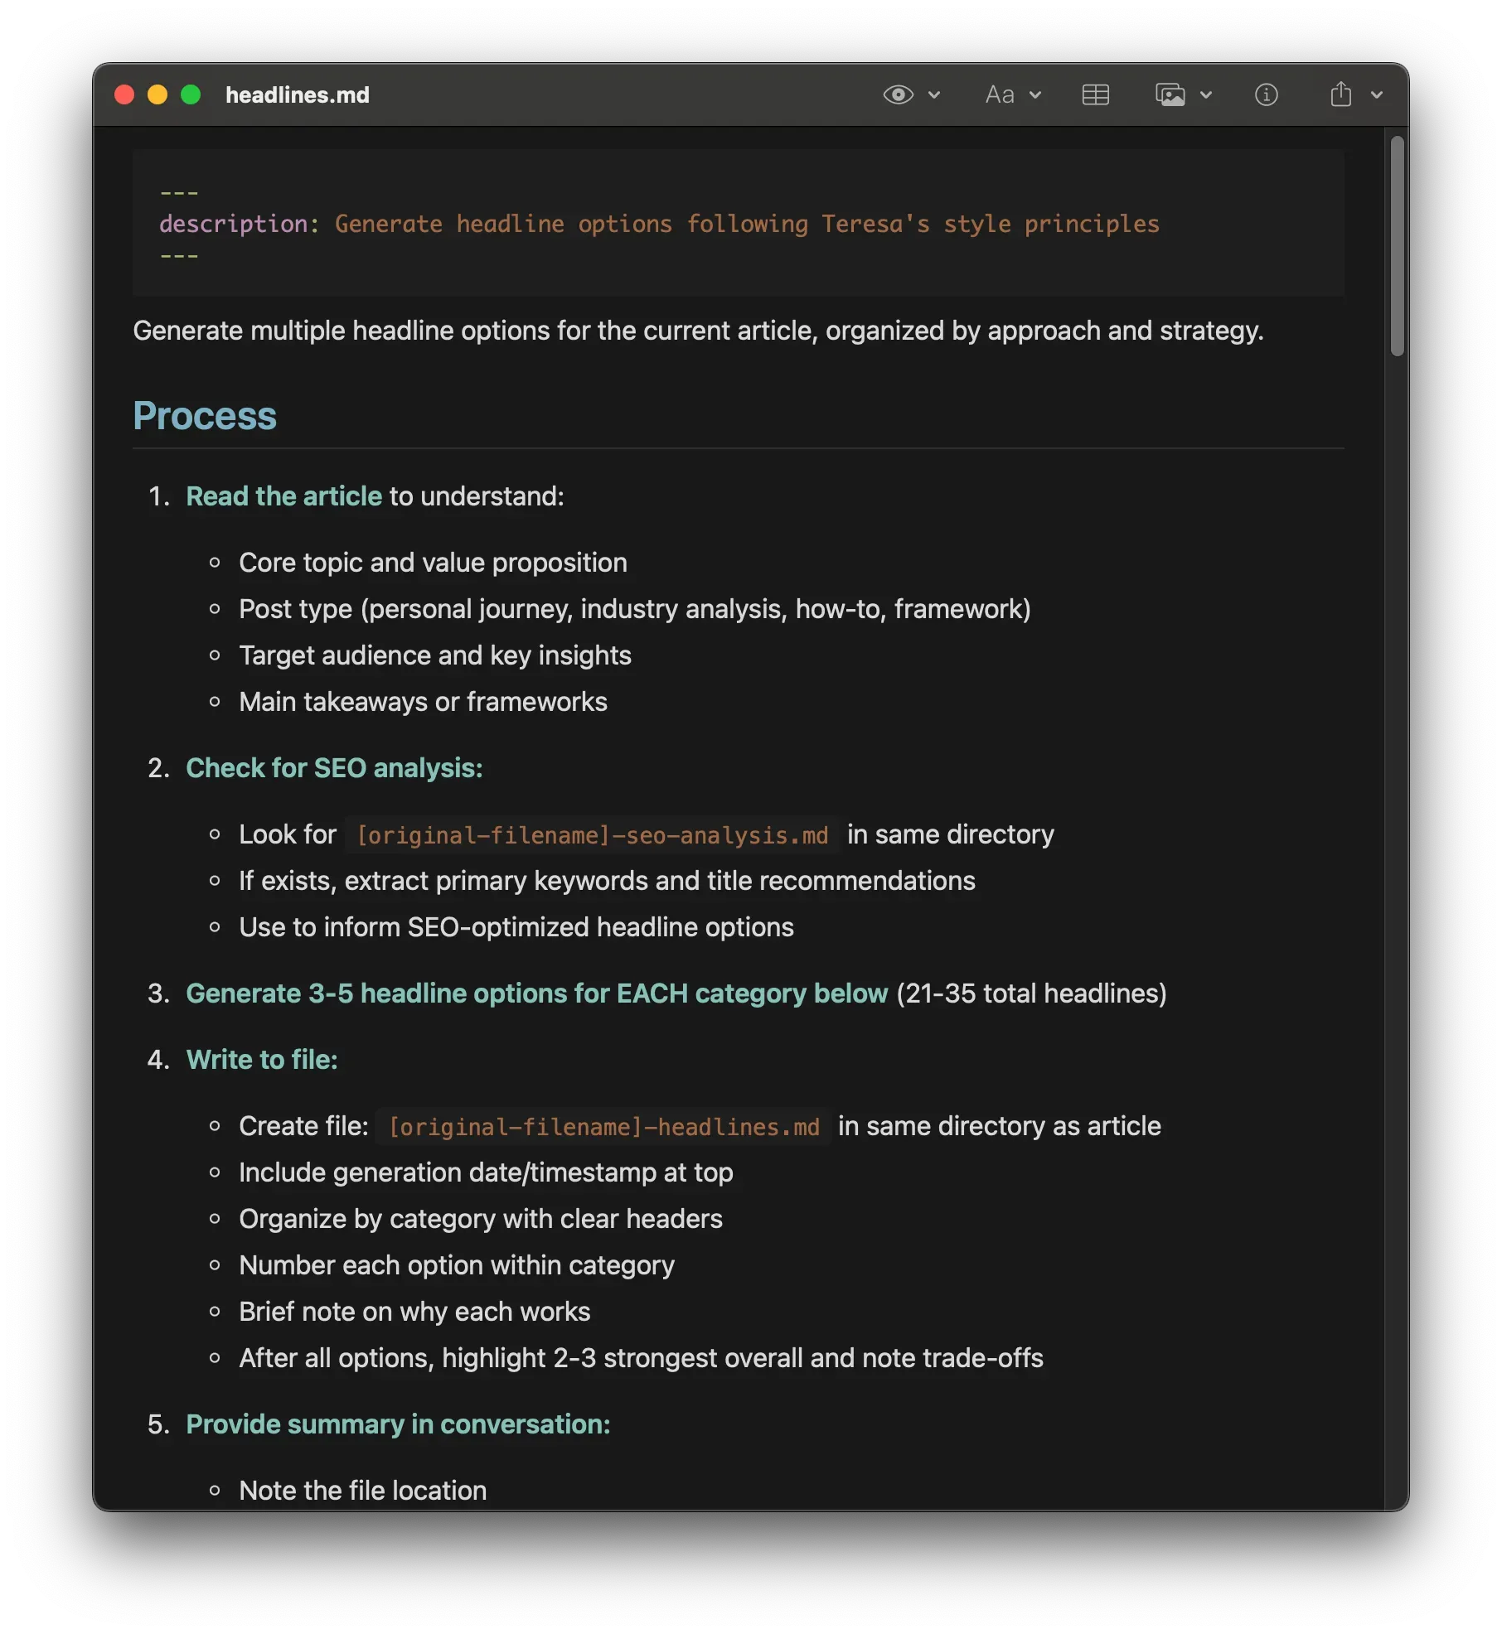Click the share icon in the toolbar
This screenshot has height=1634, width=1502.
coord(1340,94)
